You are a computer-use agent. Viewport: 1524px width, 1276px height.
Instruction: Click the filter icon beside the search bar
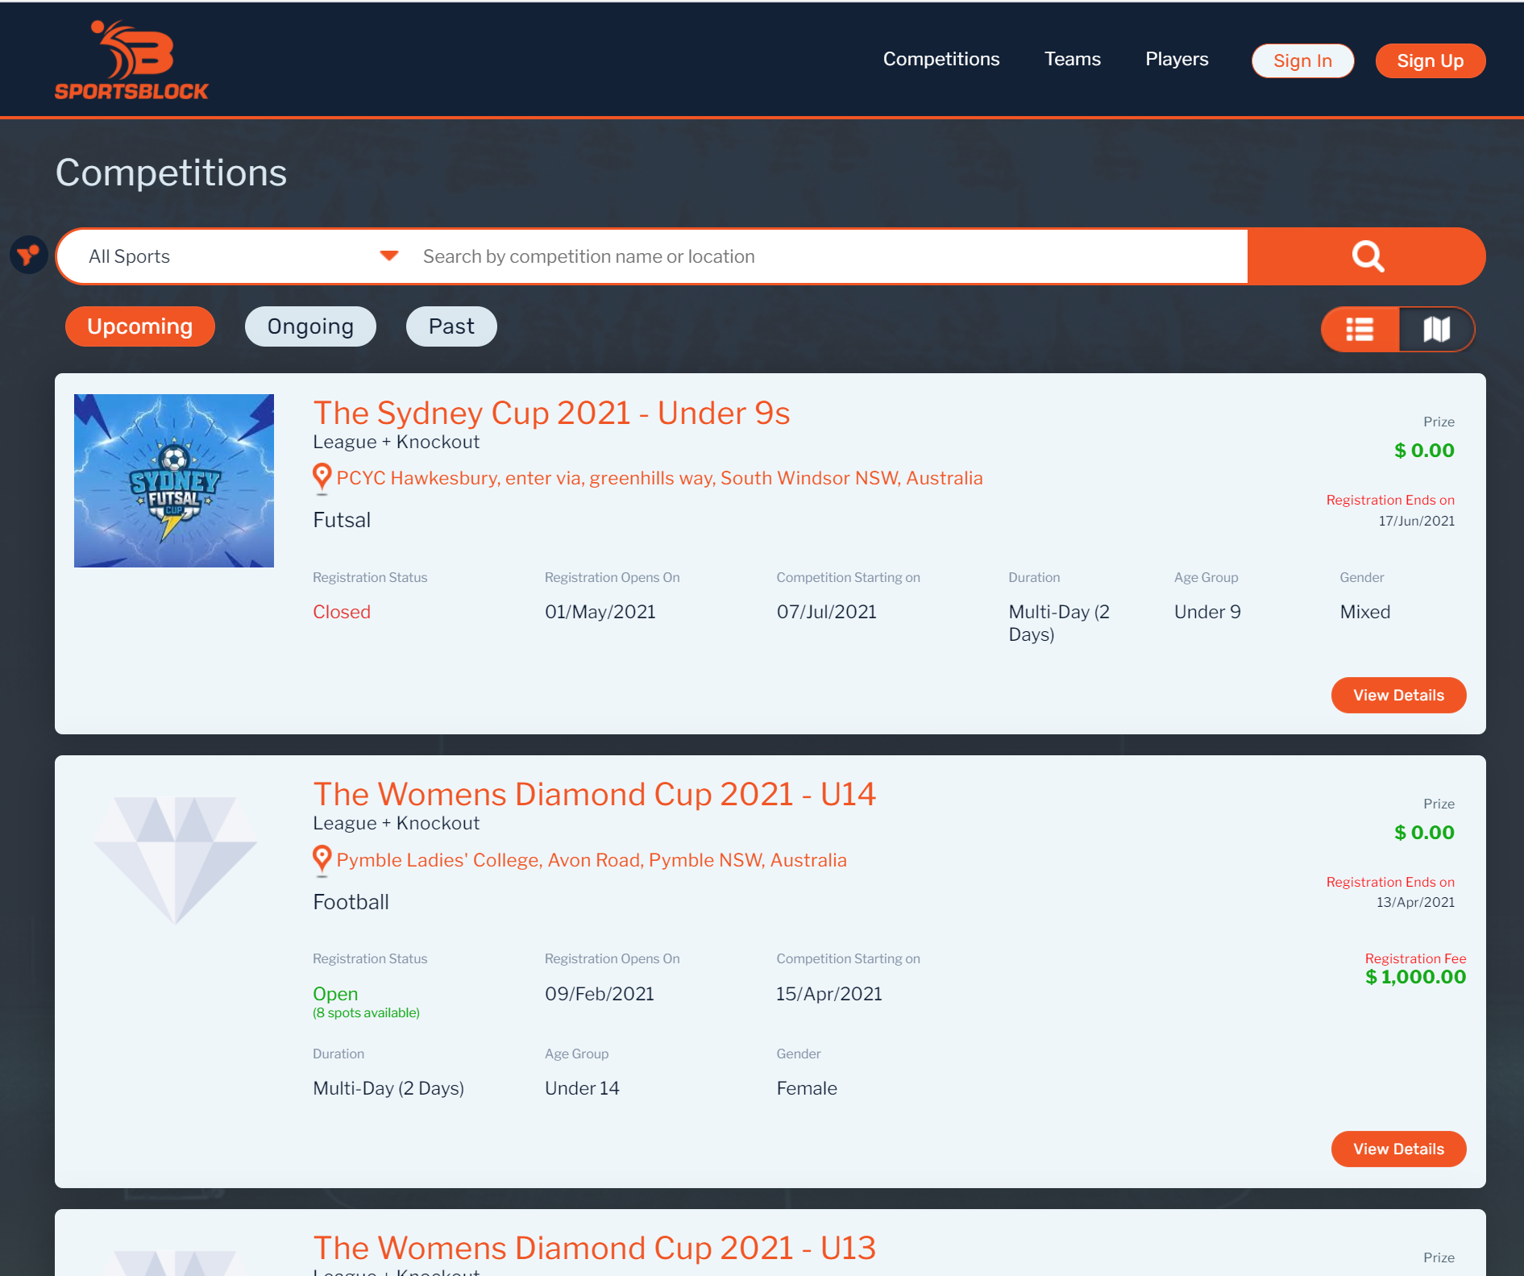pos(27,256)
